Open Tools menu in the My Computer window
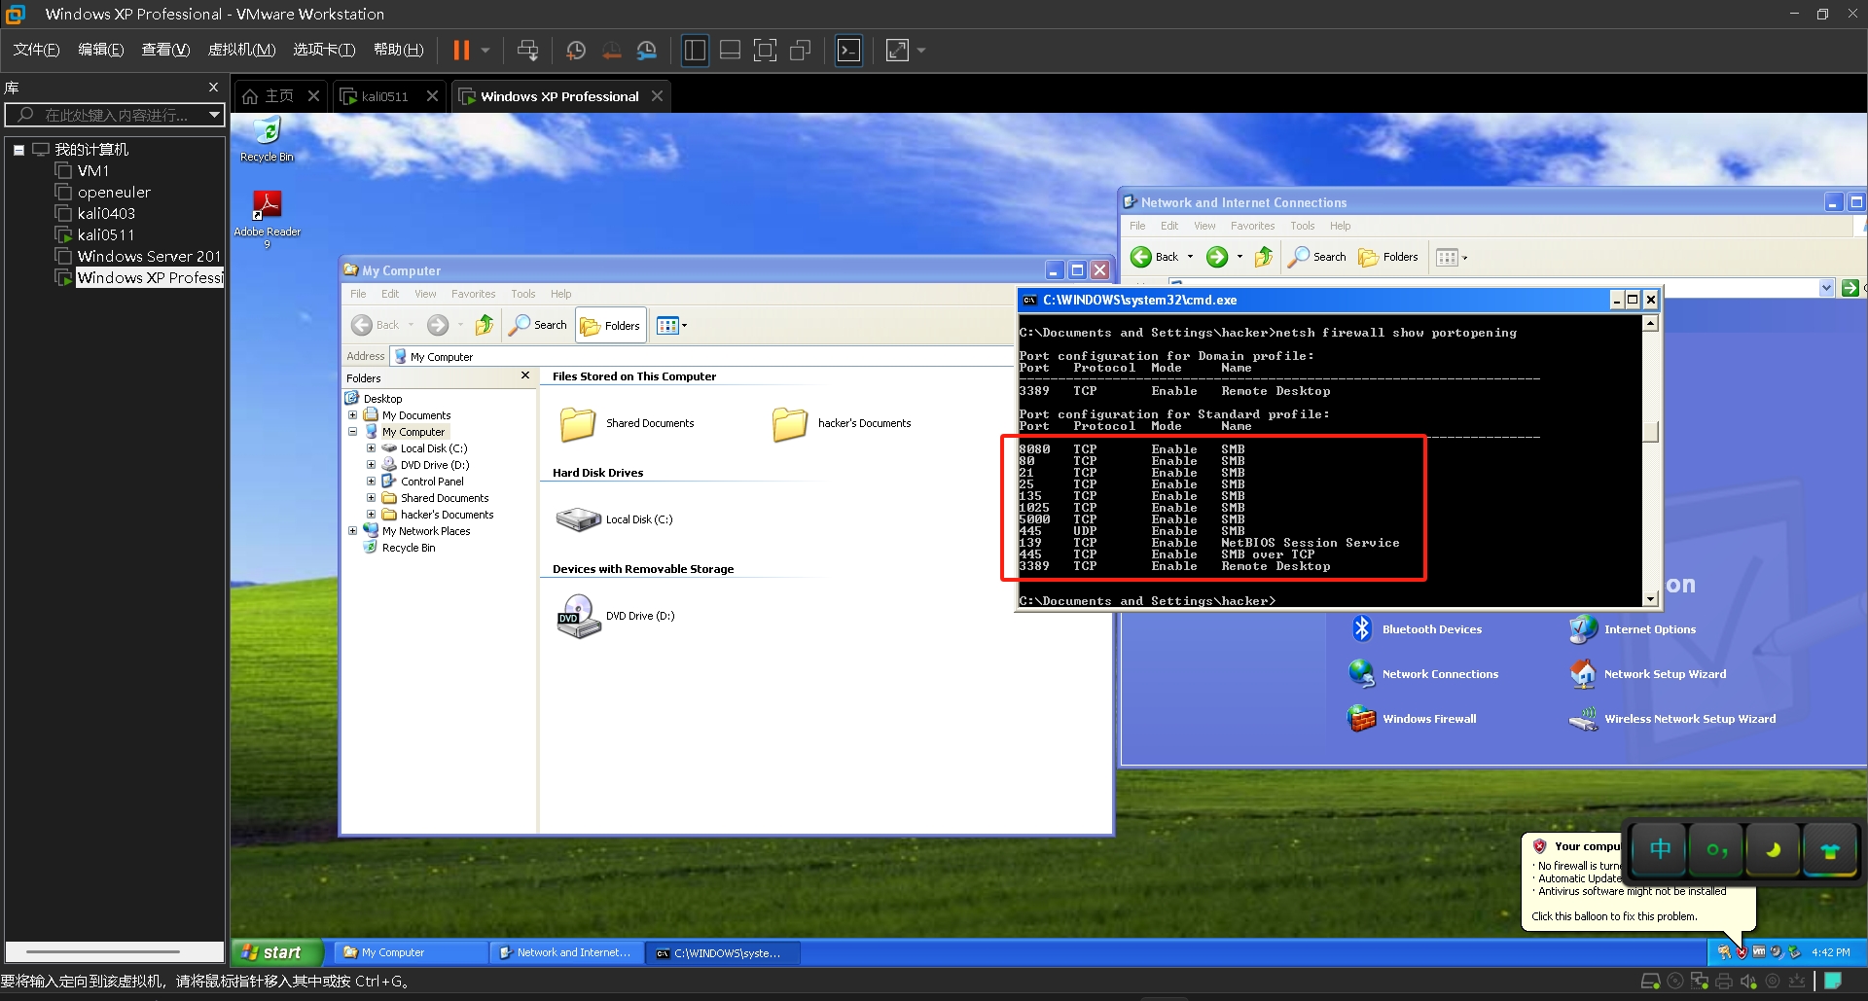This screenshot has width=1868, height=1001. [x=523, y=294]
